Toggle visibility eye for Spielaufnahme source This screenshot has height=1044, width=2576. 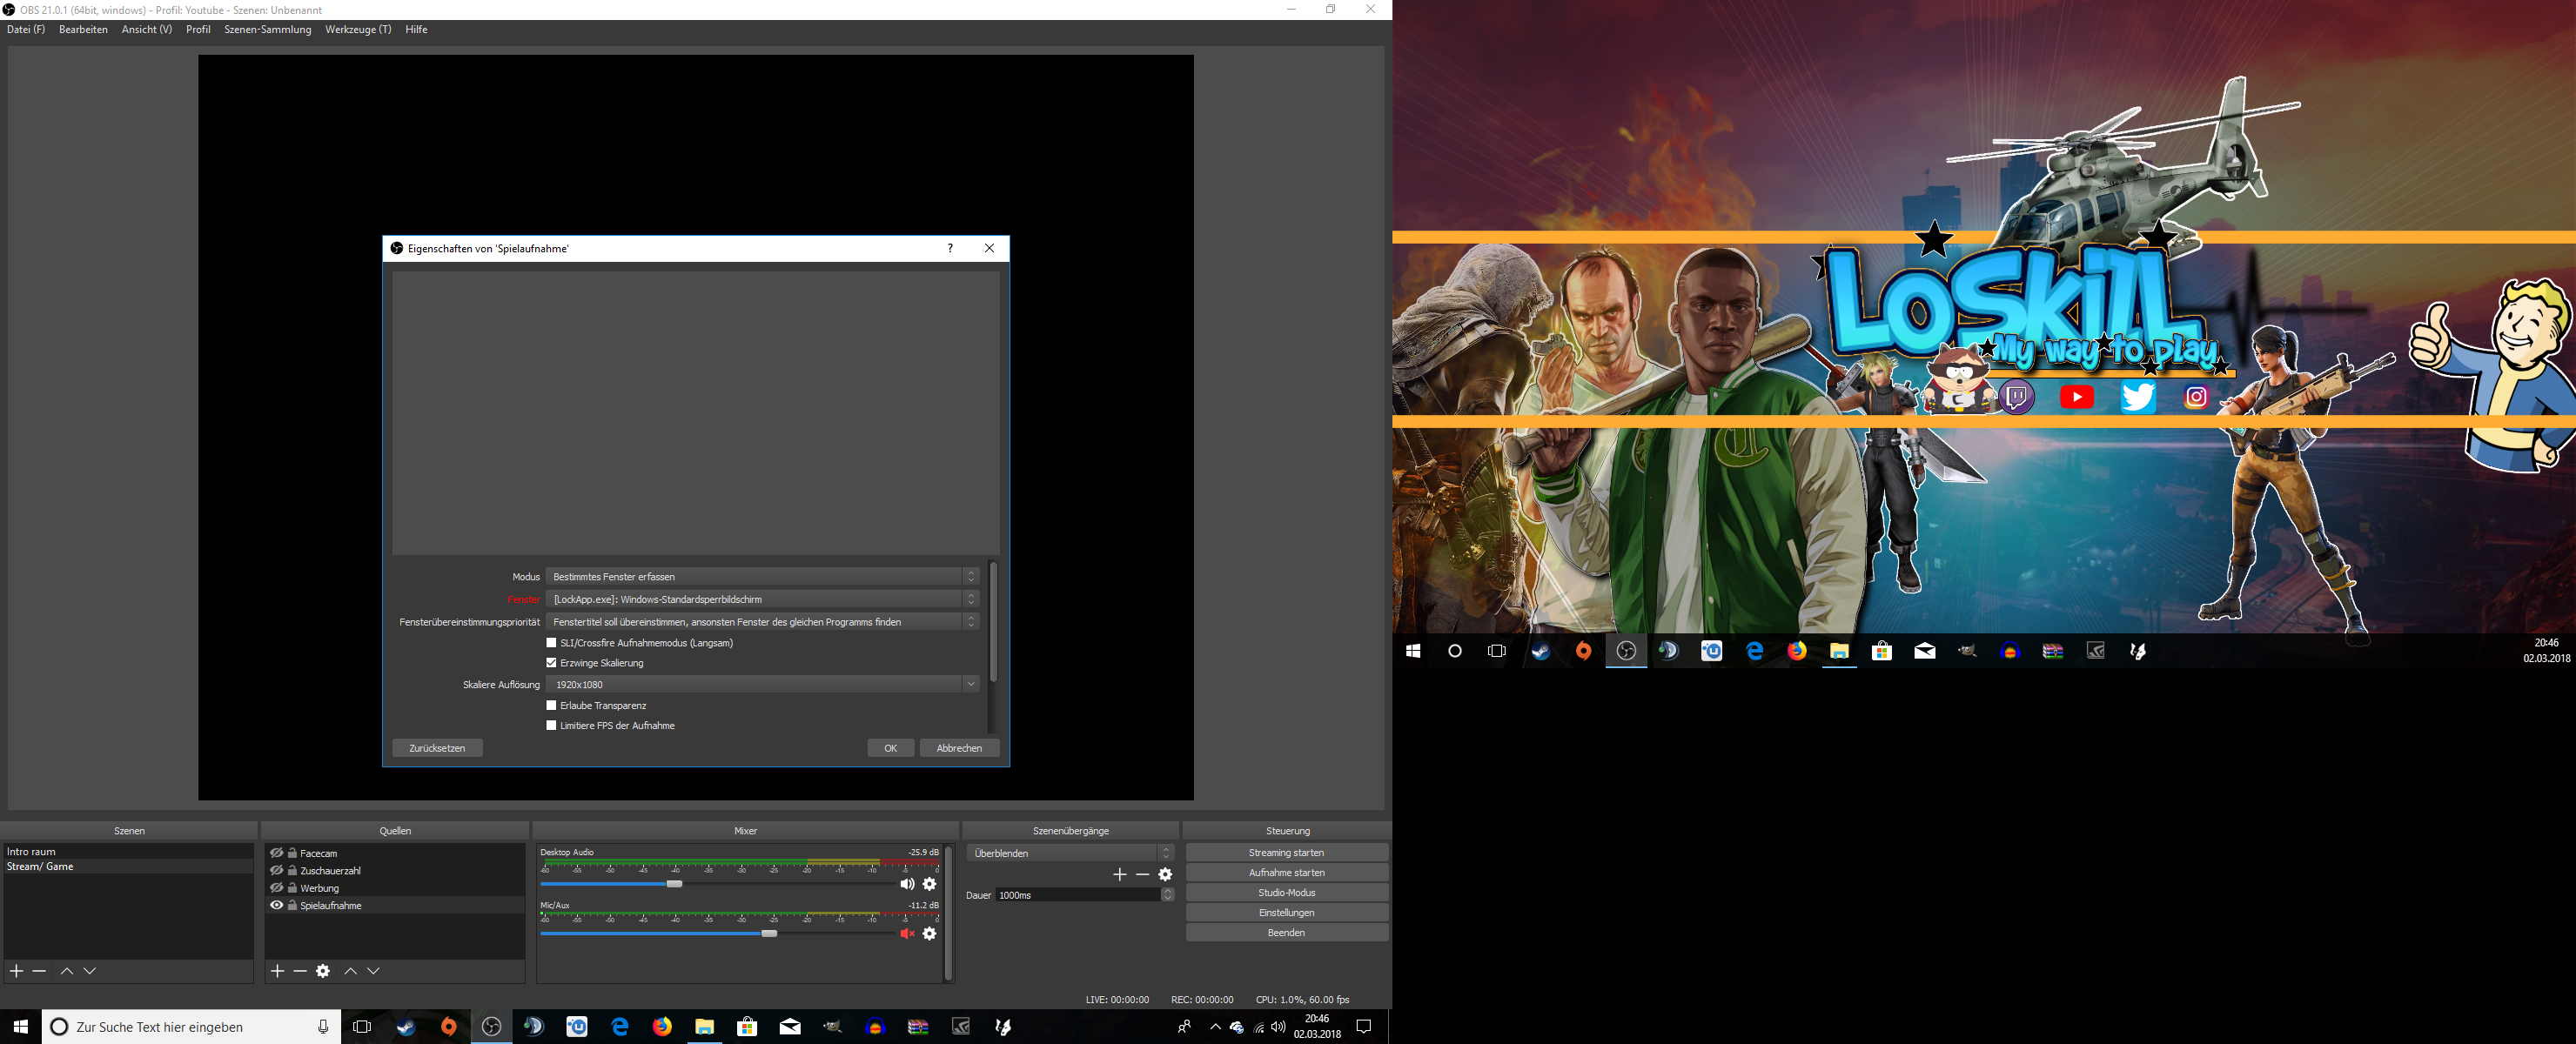277,906
